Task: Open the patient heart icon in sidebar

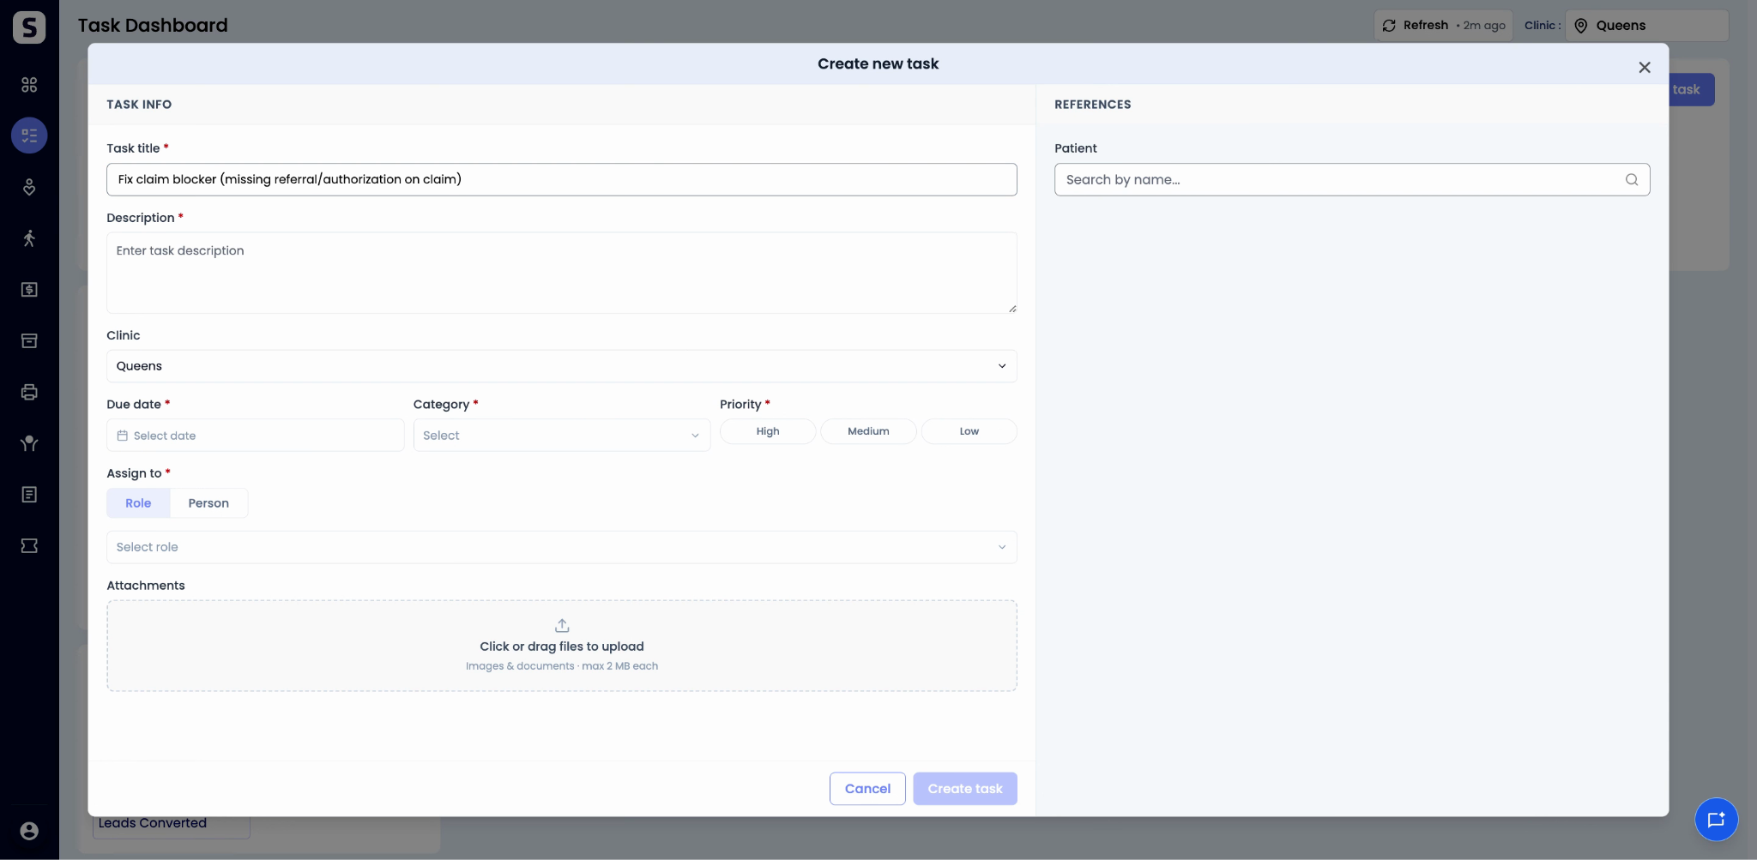Action: [29, 187]
